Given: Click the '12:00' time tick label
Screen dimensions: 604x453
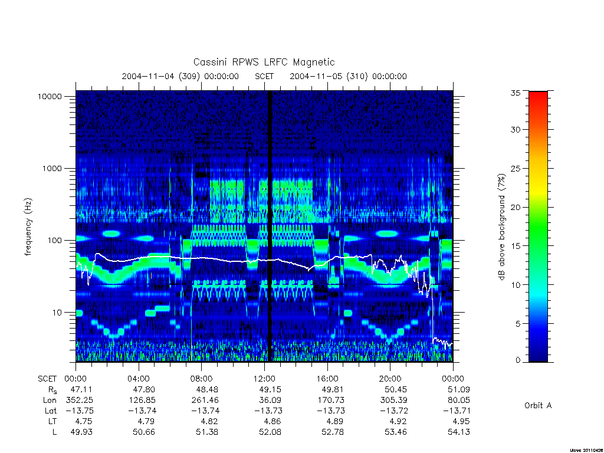Looking at the screenshot, I should pyautogui.click(x=264, y=379).
